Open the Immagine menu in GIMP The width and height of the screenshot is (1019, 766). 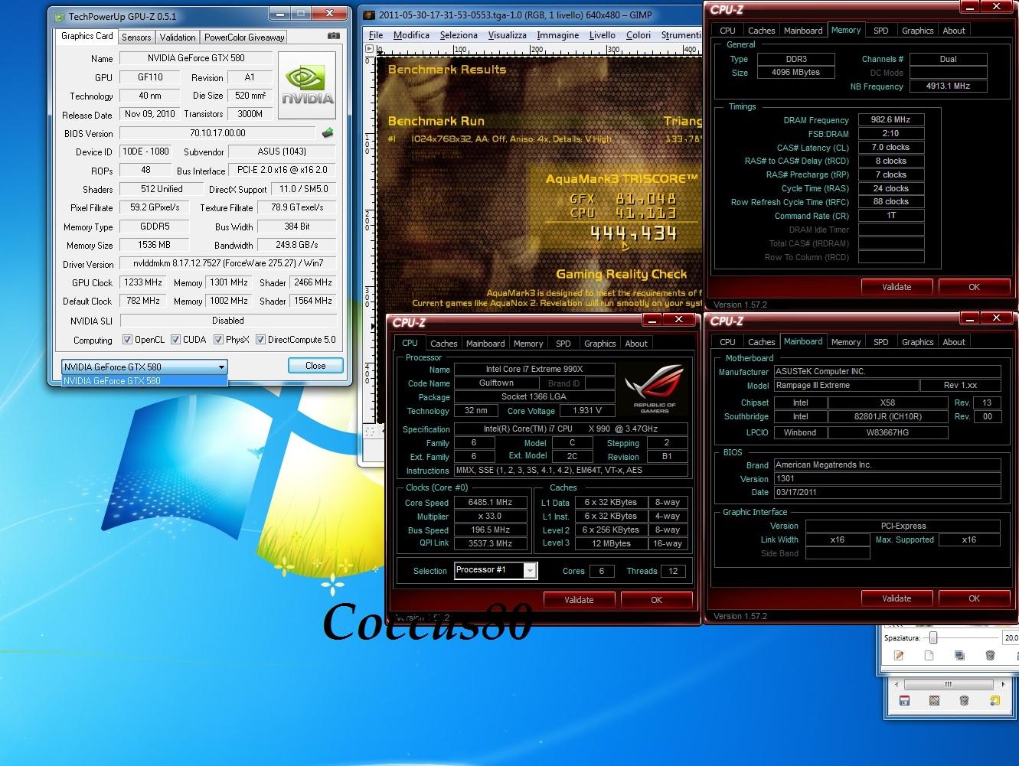pyautogui.click(x=558, y=35)
